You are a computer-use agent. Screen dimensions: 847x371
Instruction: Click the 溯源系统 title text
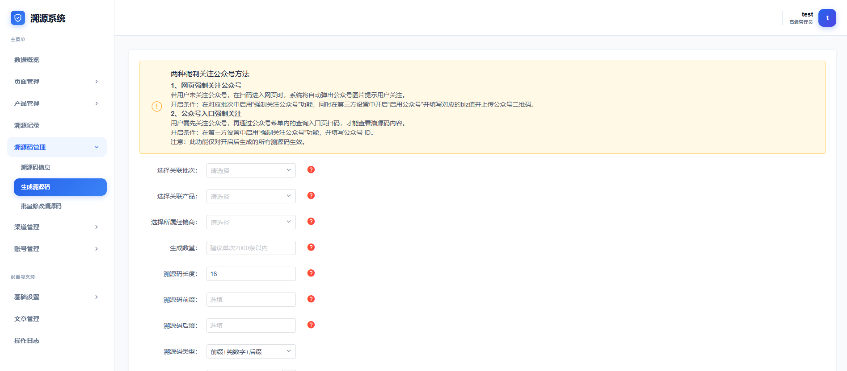(x=48, y=18)
